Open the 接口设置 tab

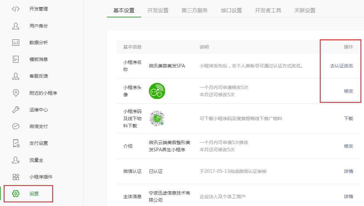[x=231, y=10]
